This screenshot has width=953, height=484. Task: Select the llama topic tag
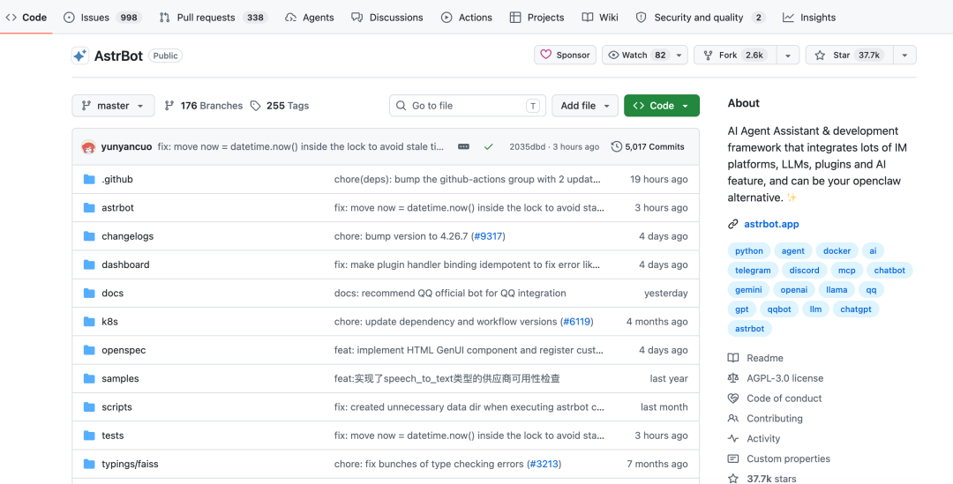pyautogui.click(x=837, y=290)
